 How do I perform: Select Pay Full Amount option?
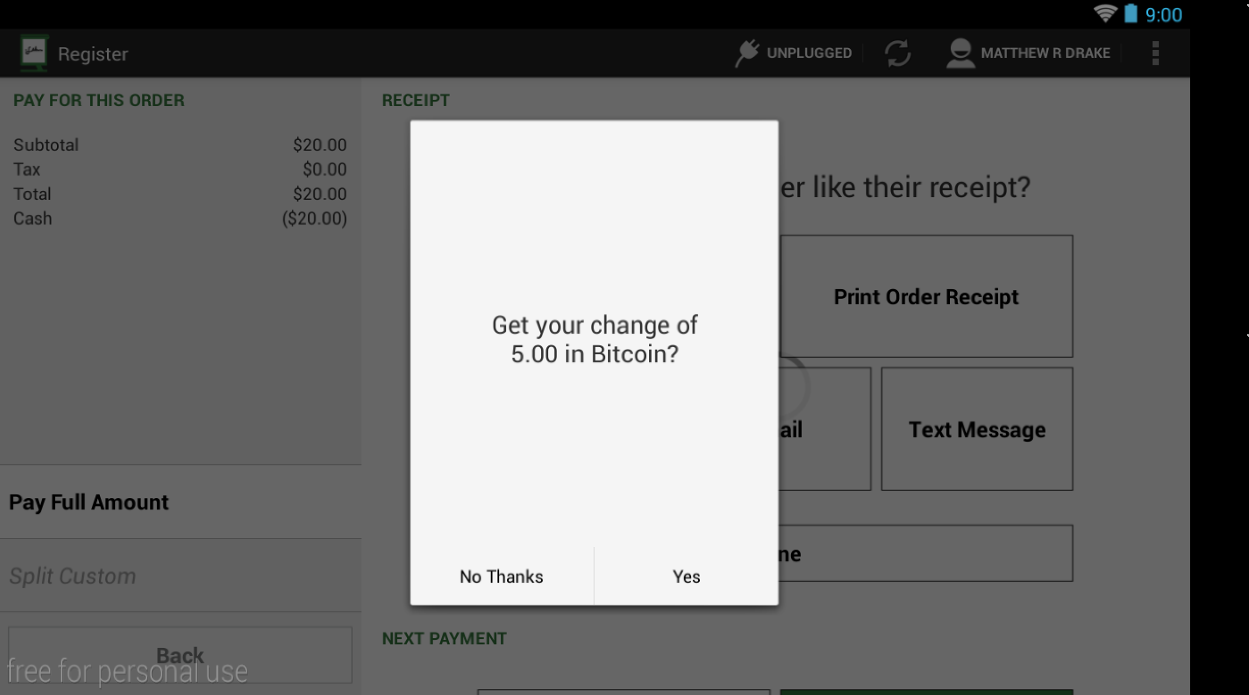coord(89,502)
